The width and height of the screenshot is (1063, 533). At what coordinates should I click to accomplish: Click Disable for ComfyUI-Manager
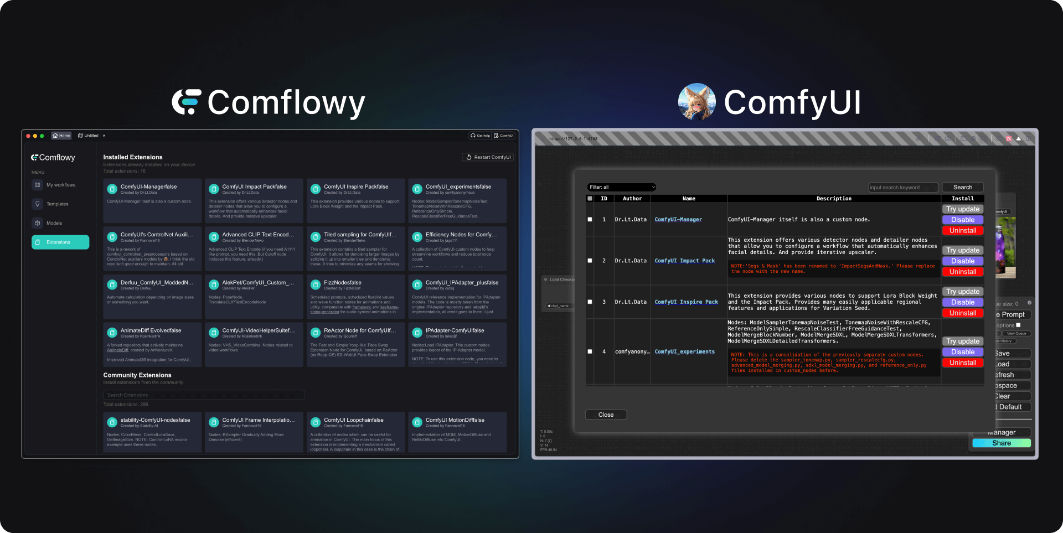pyautogui.click(x=963, y=220)
